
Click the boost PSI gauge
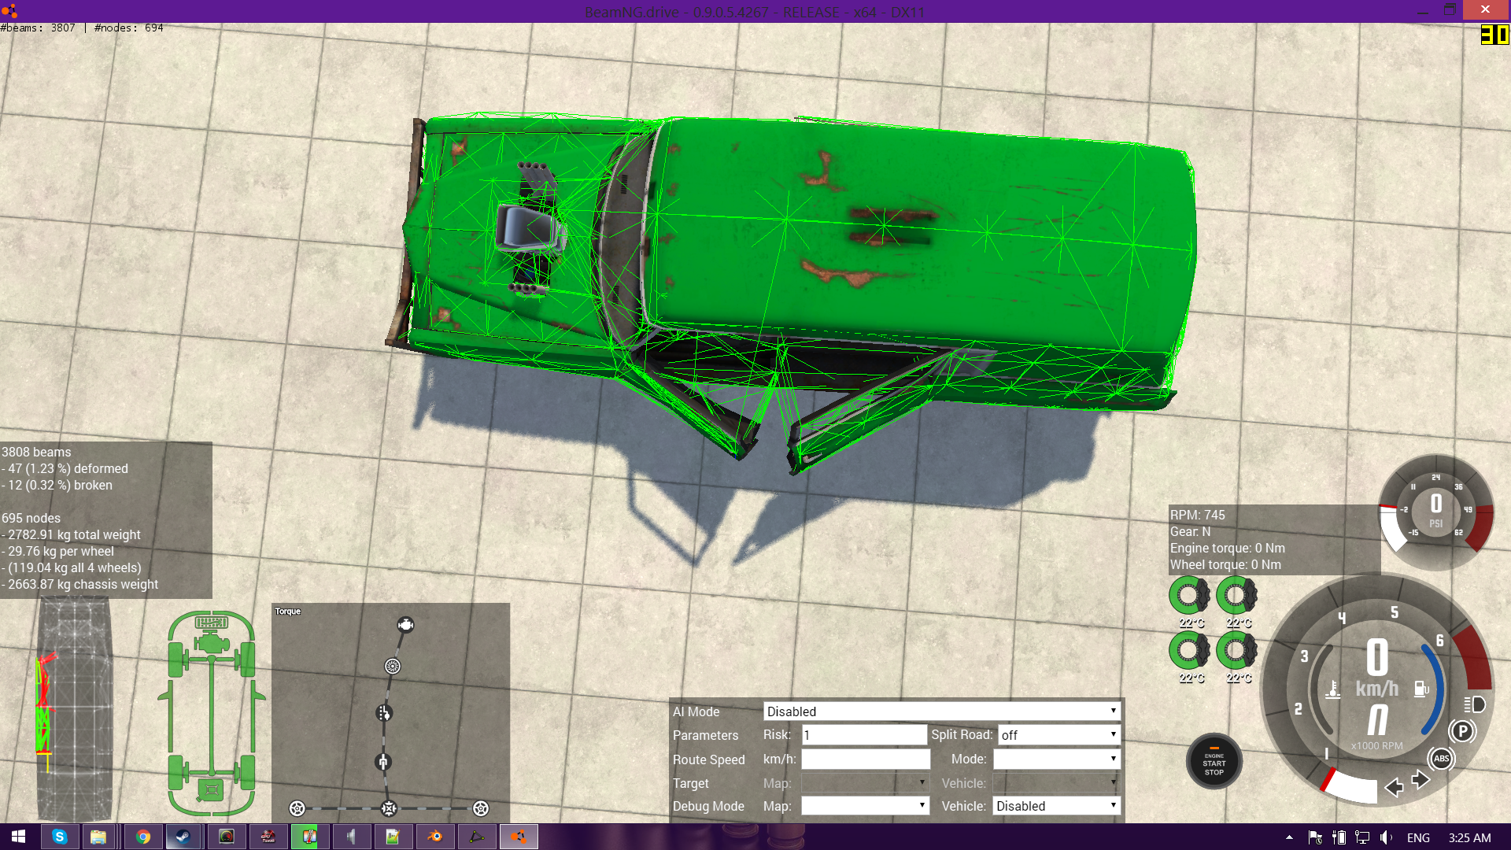pos(1435,512)
